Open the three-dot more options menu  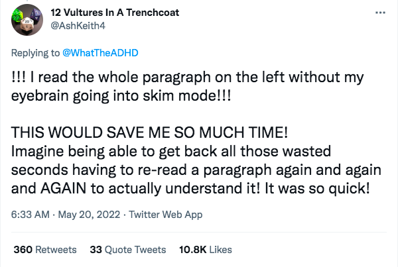[379, 13]
